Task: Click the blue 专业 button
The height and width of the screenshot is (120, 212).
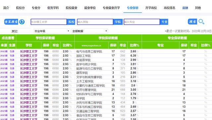Action: [164, 22]
